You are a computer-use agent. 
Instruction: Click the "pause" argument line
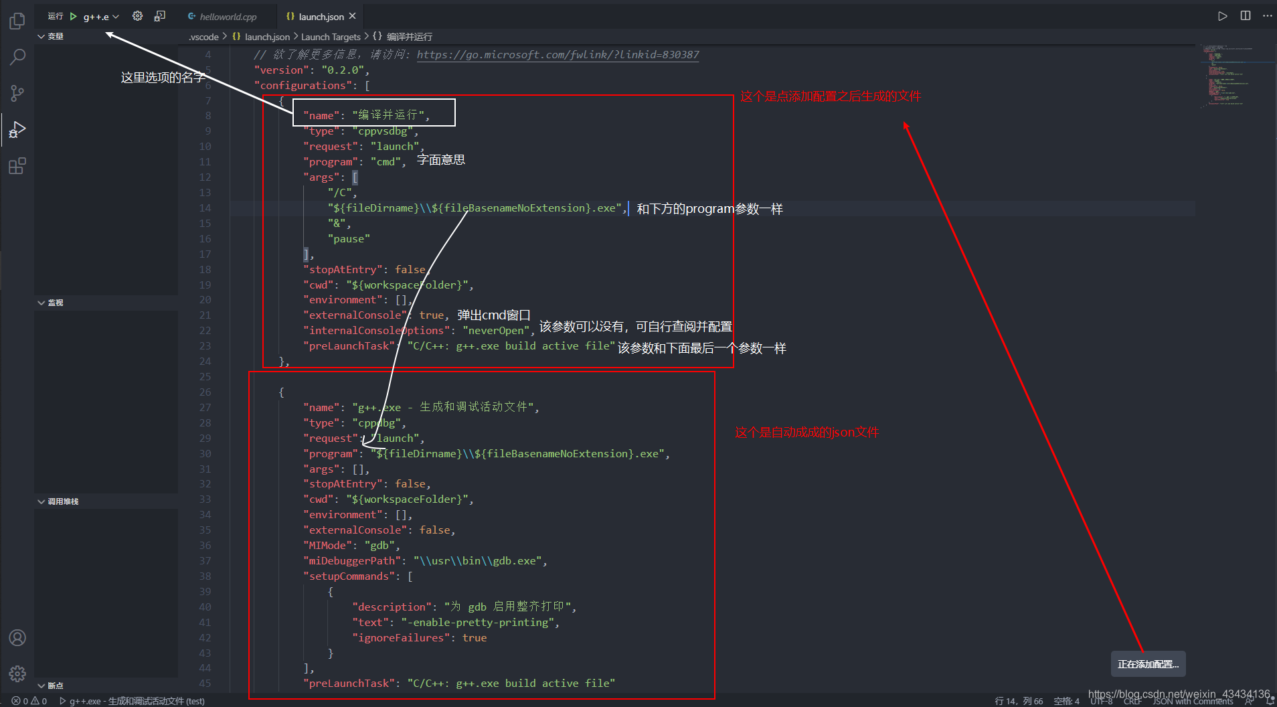tap(349, 239)
